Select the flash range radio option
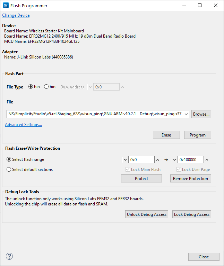This screenshot has height=266, width=224. (9, 159)
